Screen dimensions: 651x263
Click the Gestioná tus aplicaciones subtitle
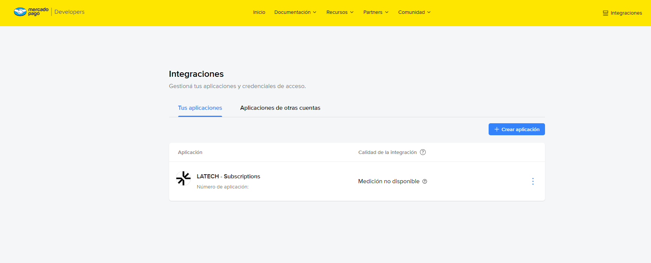pyautogui.click(x=237, y=86)
